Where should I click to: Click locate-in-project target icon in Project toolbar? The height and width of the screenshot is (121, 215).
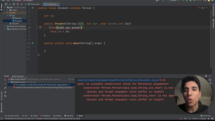tap(14, 4)
